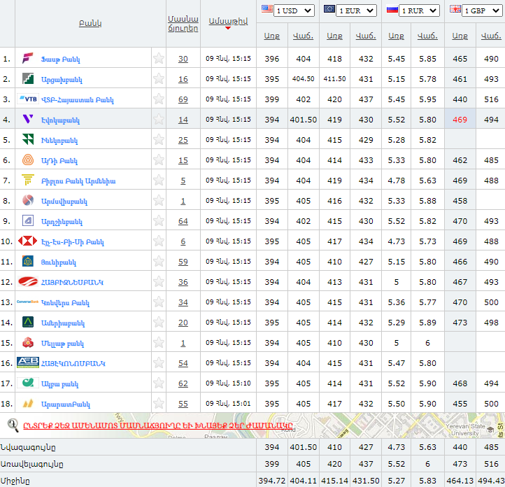Sort by the Մասնաճյուղեր column header

(x=183, y=24)
